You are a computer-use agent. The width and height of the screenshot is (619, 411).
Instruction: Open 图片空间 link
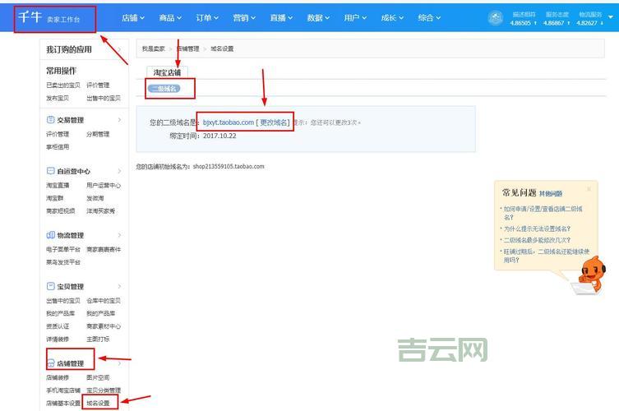pos(98,377)
